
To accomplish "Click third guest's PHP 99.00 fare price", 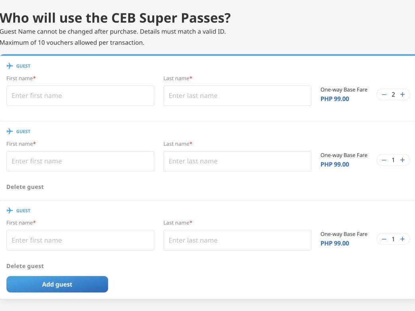I will tap(335, 243).
